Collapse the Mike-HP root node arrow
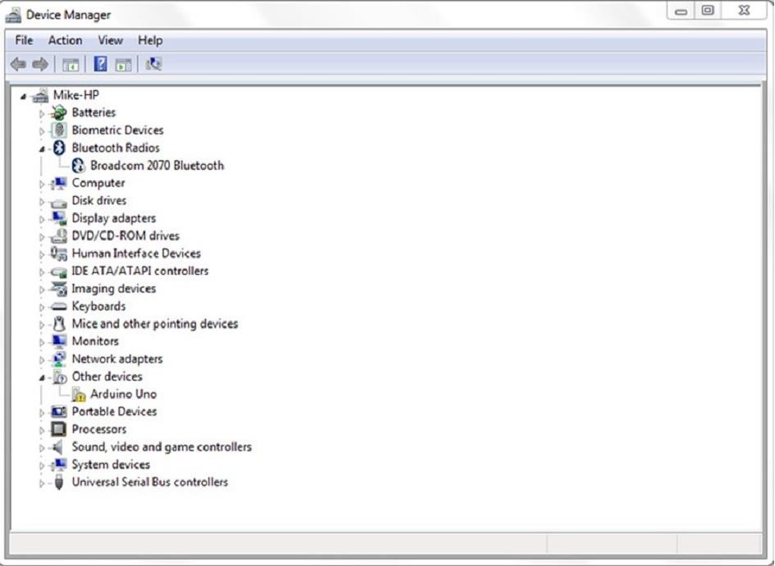775x566 pixels. (23, 97)
